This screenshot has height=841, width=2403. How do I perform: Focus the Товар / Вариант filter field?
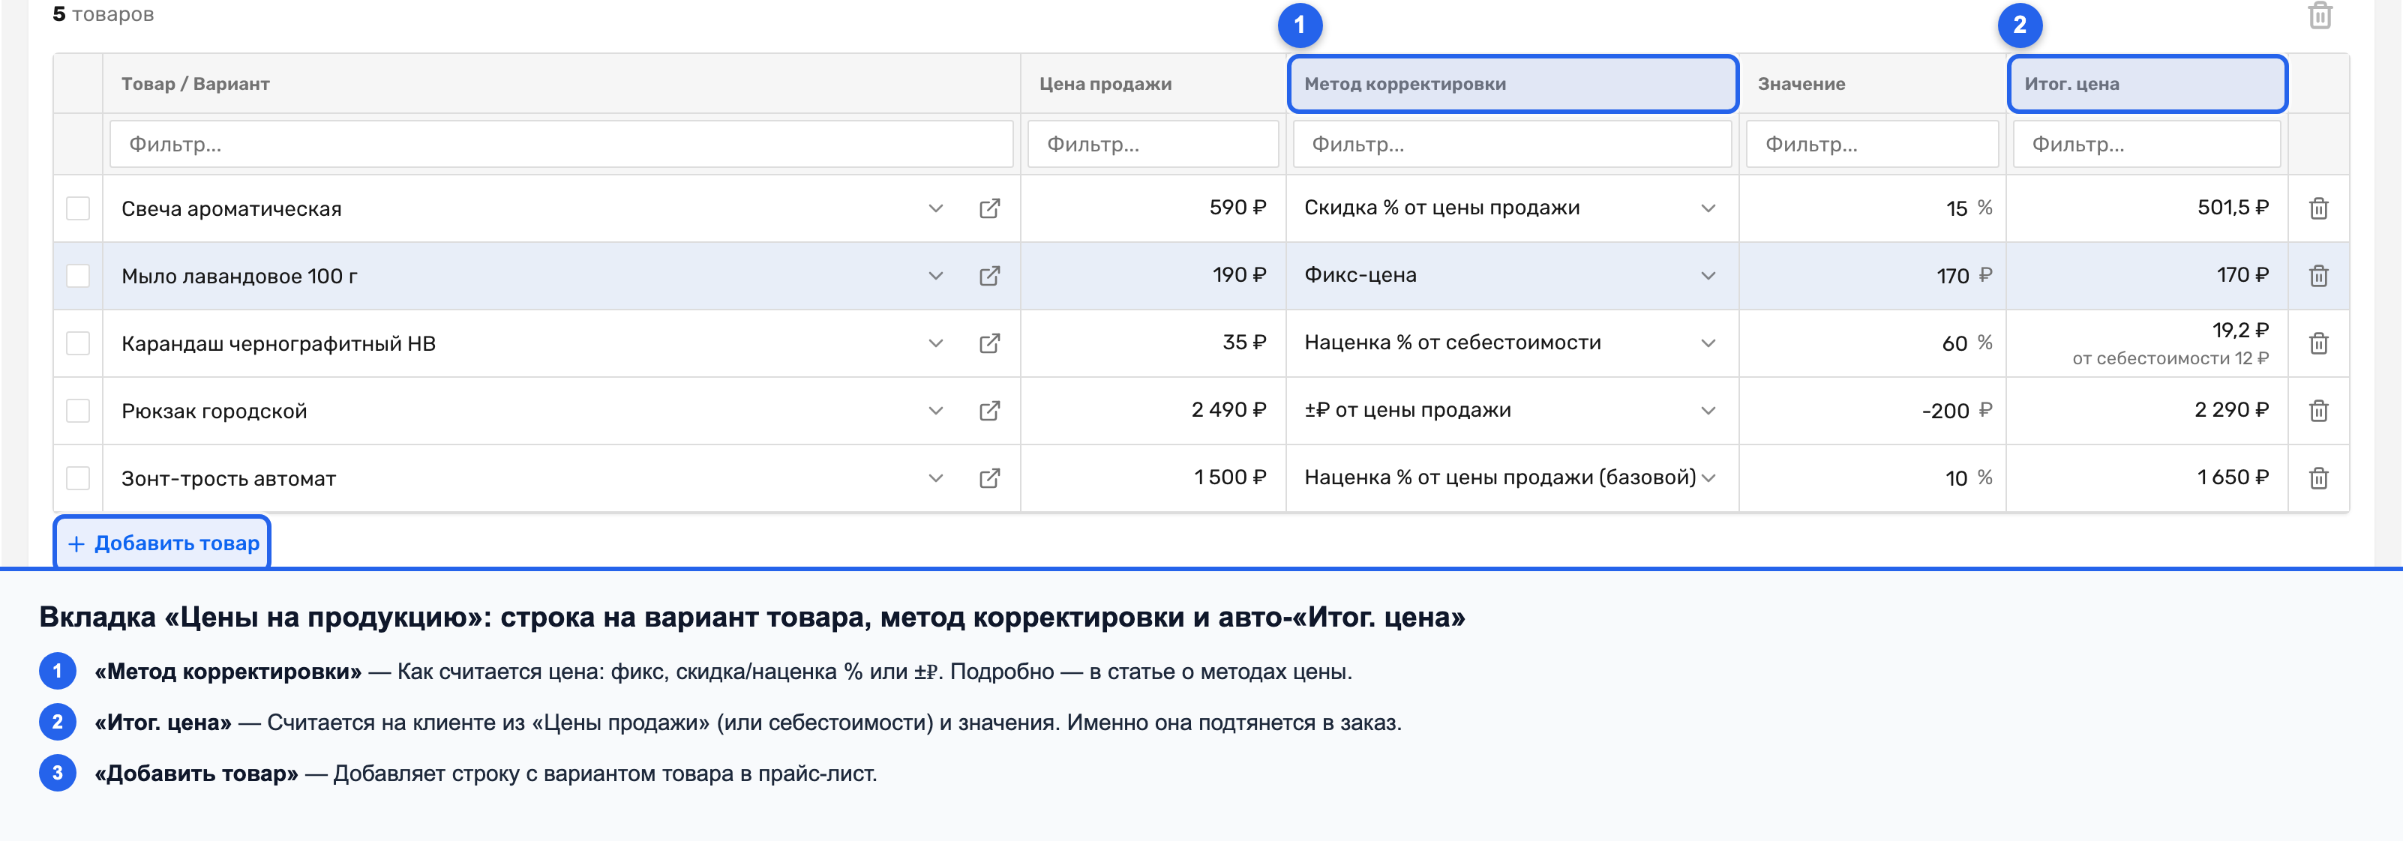[561, 145]
